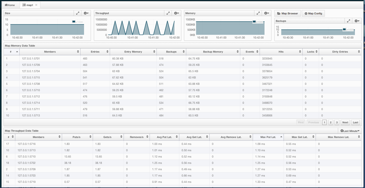Go to page 2 of memory table
365x188 pixels.
pos(331,122)
